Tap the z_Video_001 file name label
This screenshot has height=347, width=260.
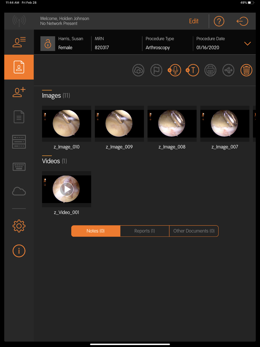(x=67, y=213)
